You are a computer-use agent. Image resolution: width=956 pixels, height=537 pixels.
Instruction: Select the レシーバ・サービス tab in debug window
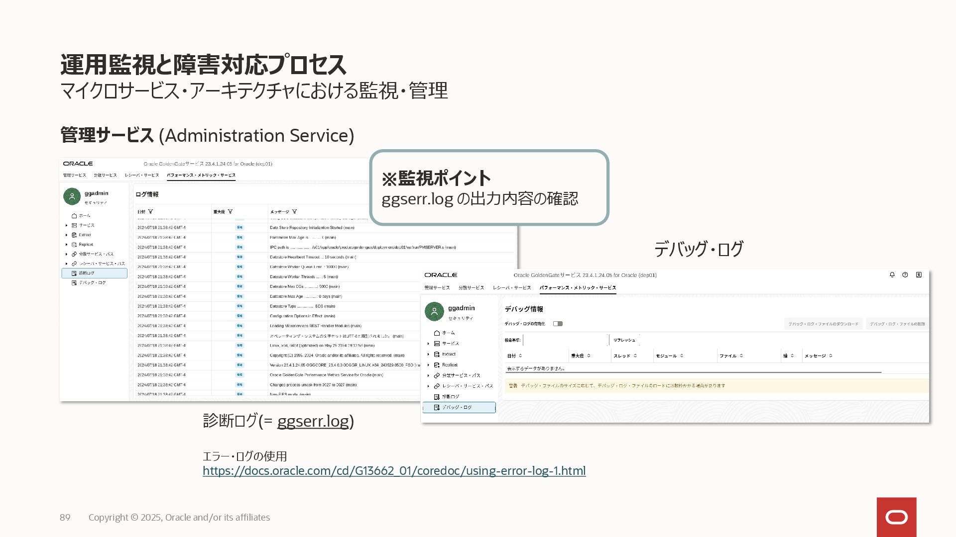(512, 288)
